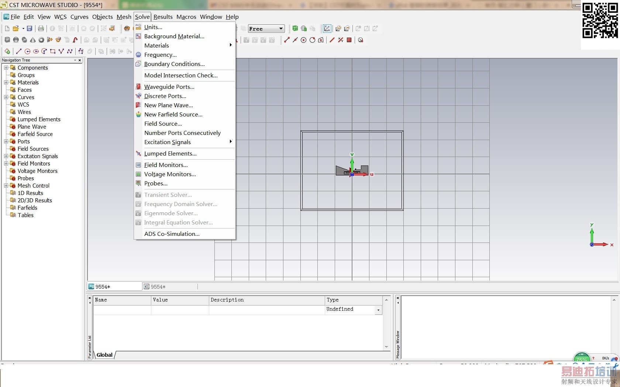The width and height of the screenshot is (620, 387).
Task: Create a torus shape
Action: point(41,40)
